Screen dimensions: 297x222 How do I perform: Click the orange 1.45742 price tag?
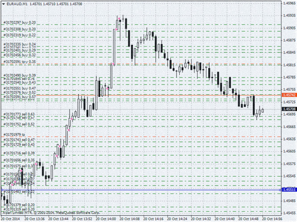289,95
